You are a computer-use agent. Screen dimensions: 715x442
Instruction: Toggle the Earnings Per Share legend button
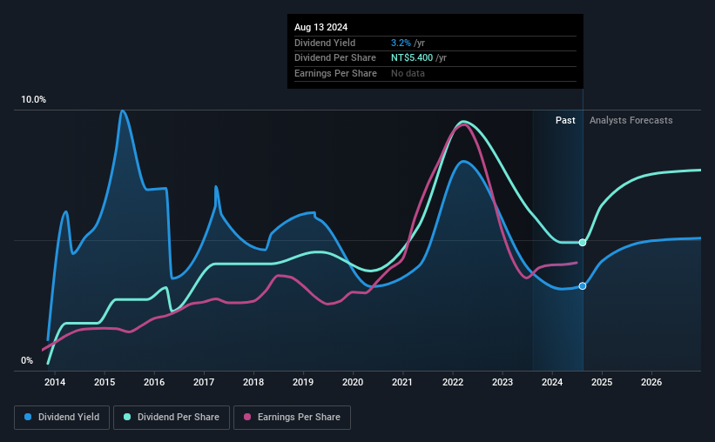coord(292,418)
